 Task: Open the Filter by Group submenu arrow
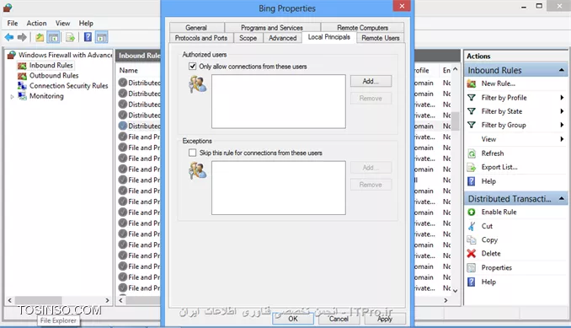(563, 125)
